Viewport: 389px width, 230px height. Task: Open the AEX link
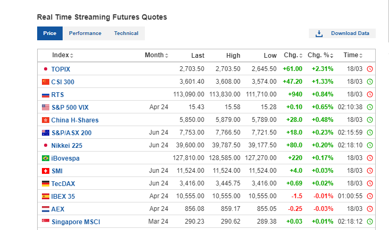[x=58, y=209]
